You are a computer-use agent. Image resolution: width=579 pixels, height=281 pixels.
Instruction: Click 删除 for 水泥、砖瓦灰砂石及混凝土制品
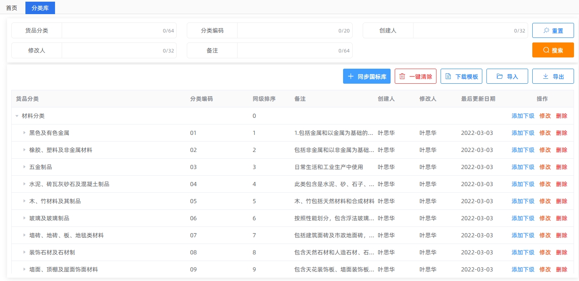pyautogui.click(x=561, y=184)
